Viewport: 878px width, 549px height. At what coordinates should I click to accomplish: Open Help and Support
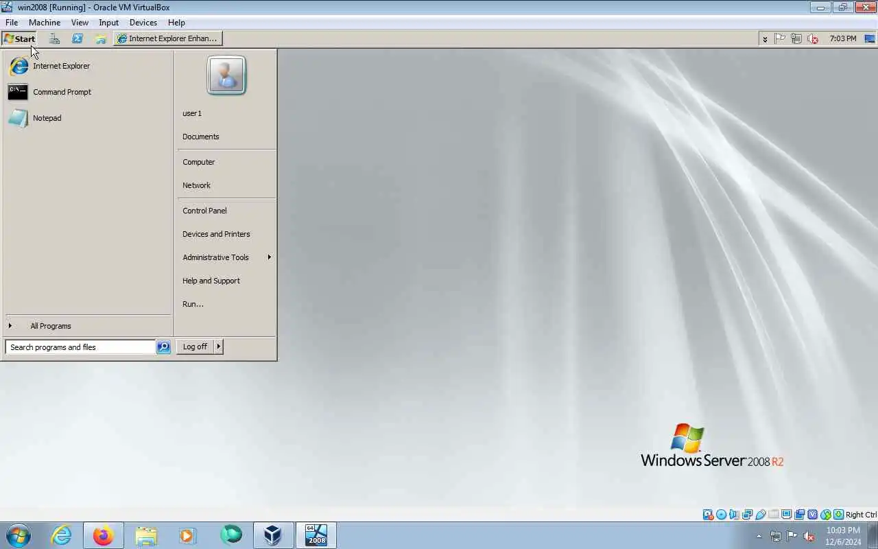[x=226, y=281]
